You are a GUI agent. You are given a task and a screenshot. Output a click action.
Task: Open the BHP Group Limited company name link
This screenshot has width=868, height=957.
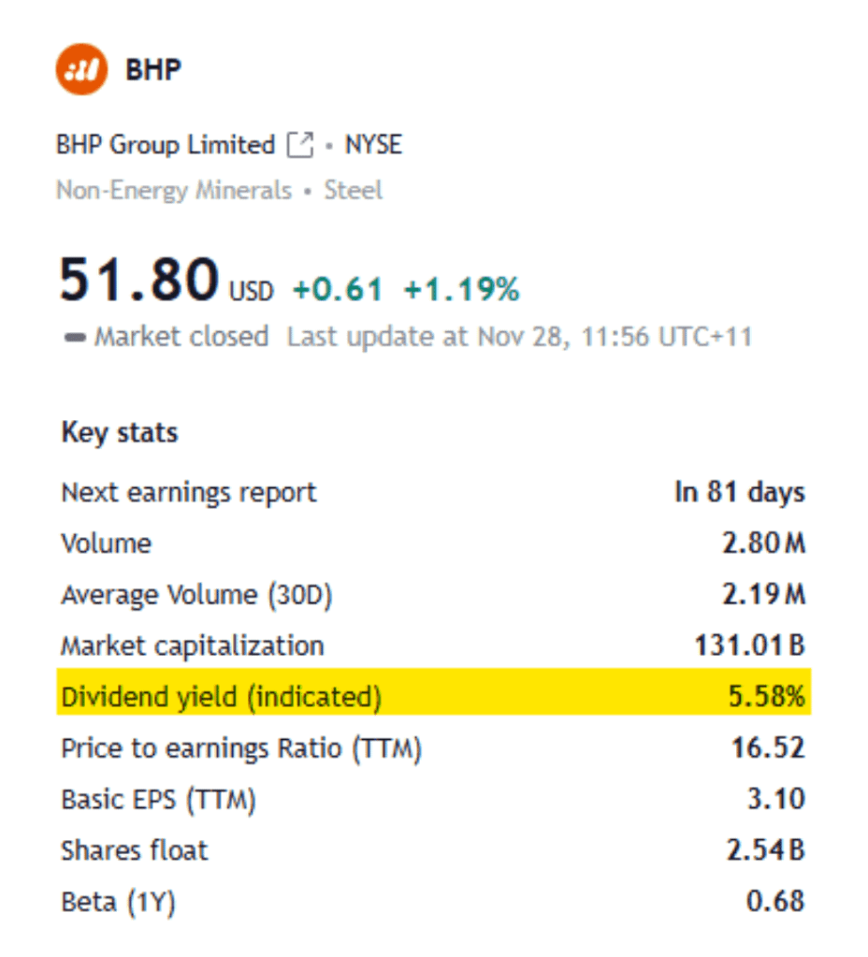pos(166,146)
